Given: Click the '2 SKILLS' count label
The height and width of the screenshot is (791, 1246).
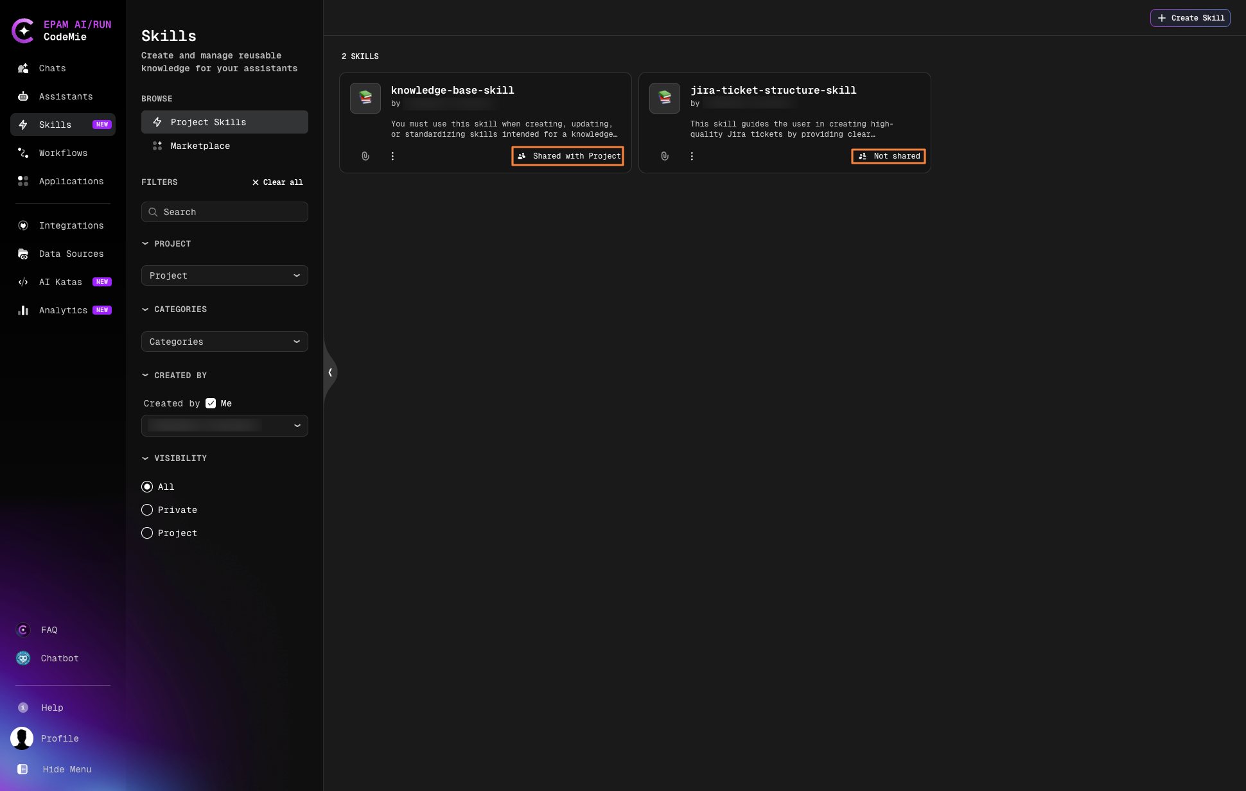Looking at the screenshot, I should (x=360, y=56).
